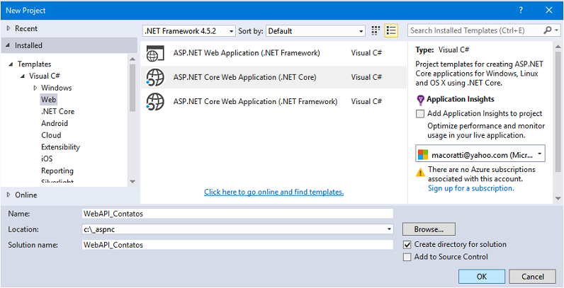Collapse the Installed section
This screenshot has height=288, width=564.
pyautogui.click(x=8, y=45)
